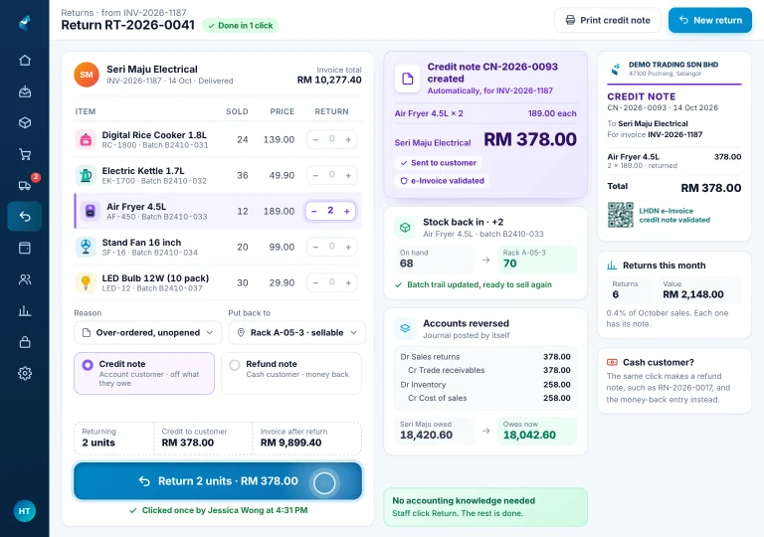Open the settings gear sidebar icon
Image resolution: width=764 pixels, height=537 pixels.
25,373
